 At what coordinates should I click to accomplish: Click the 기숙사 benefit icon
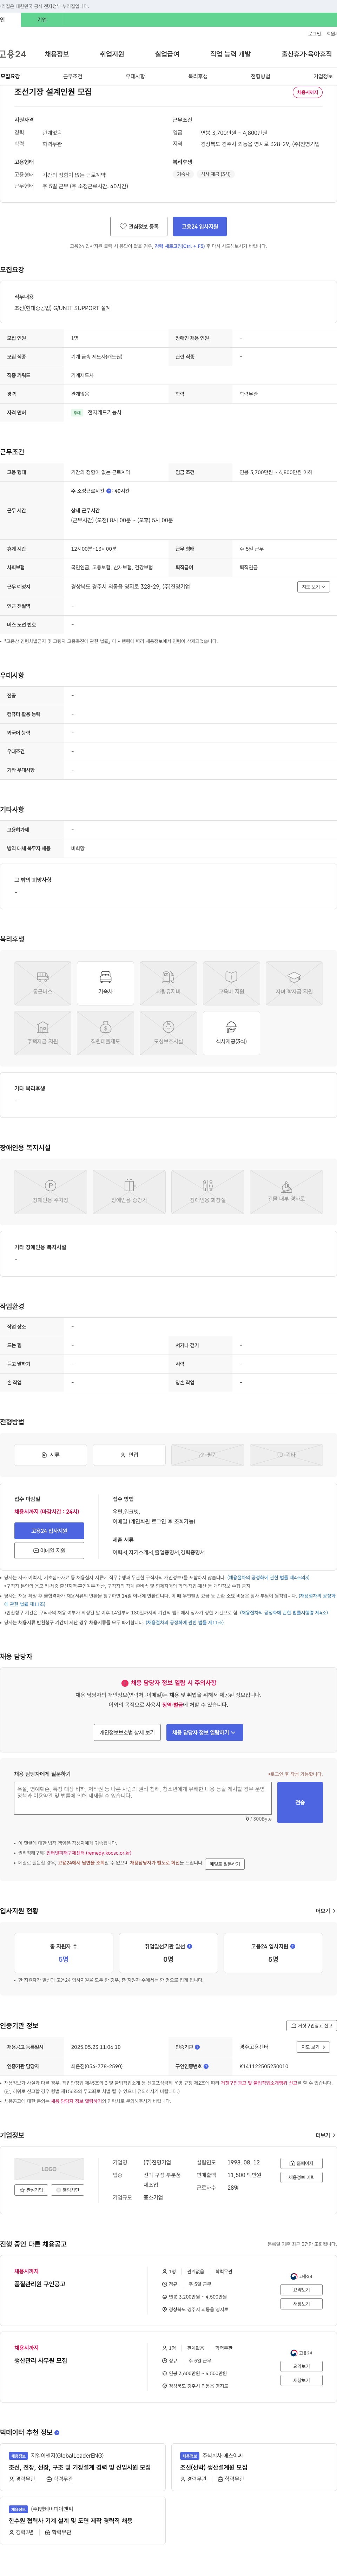(105, 983)
